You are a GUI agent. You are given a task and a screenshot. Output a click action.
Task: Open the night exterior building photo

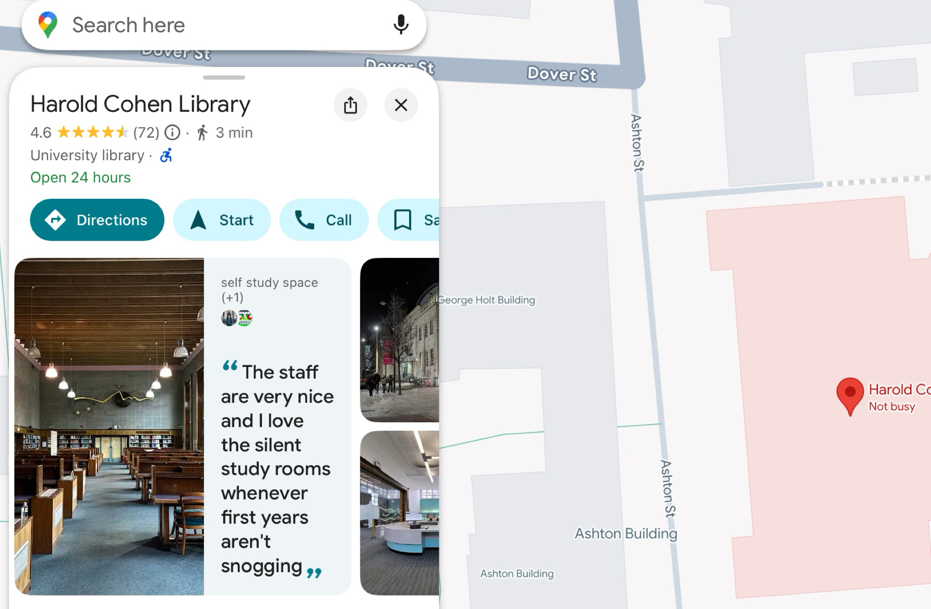click(x=399, y=340)
